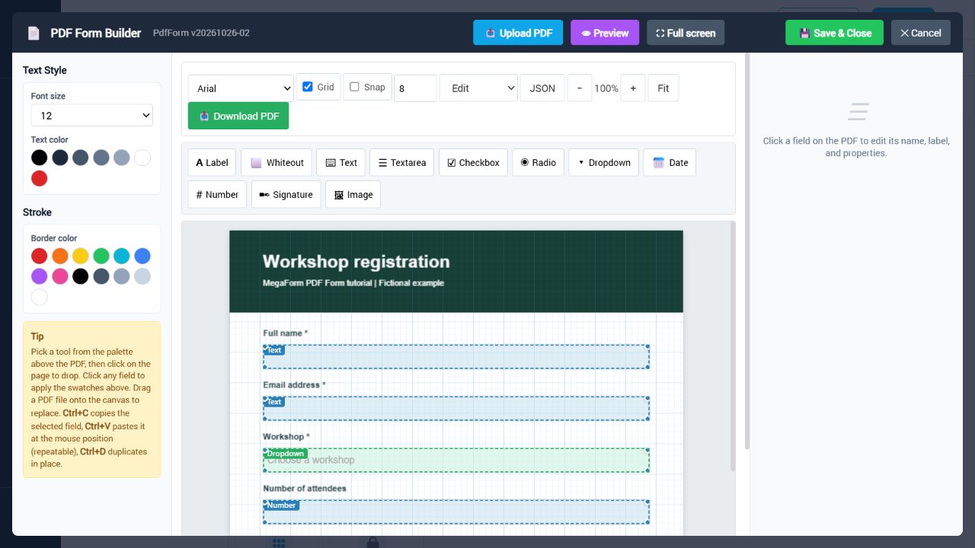Click the PDF Form Builder document icon

coord(34,33)
